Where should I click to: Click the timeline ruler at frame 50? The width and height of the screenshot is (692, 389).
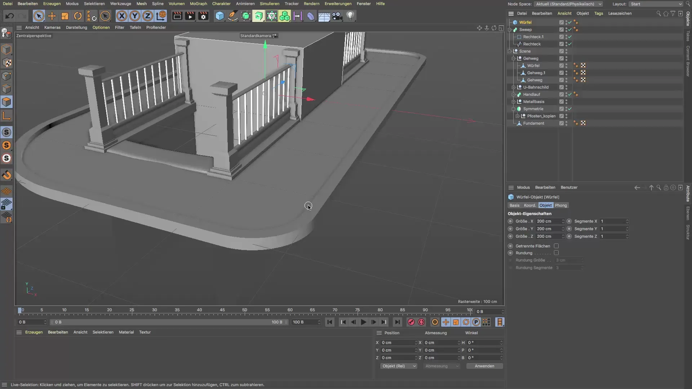click(245, 310)
